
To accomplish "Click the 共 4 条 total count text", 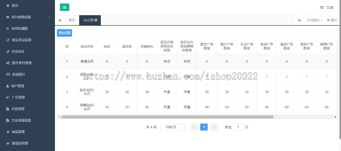I will coord(151,127).
